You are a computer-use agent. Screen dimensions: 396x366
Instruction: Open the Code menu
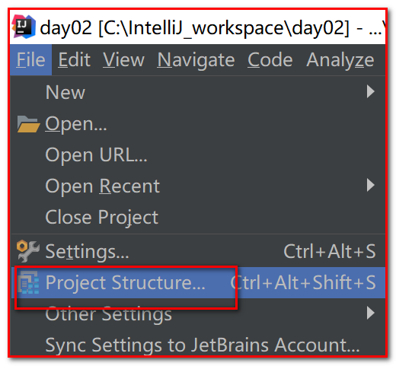tap(270, 60)
